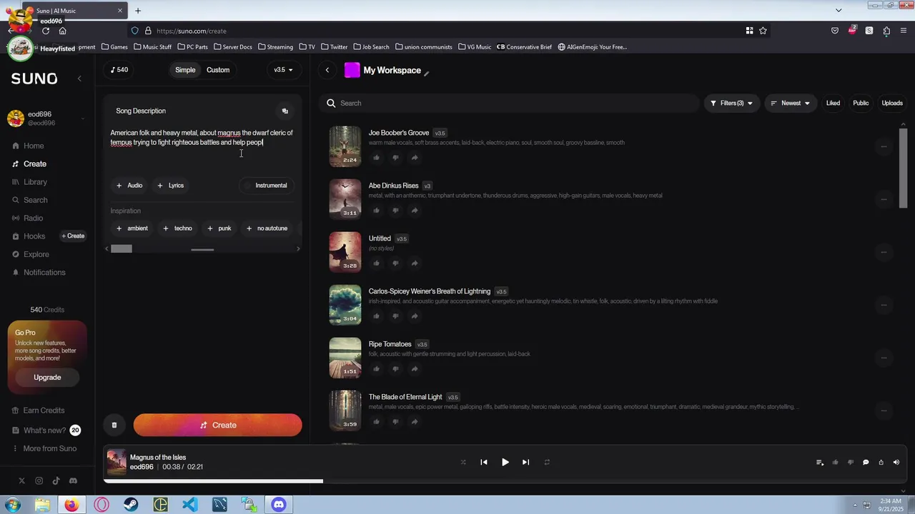
Task: Click the Upgrade button
Action: click(x=47, y=378)
